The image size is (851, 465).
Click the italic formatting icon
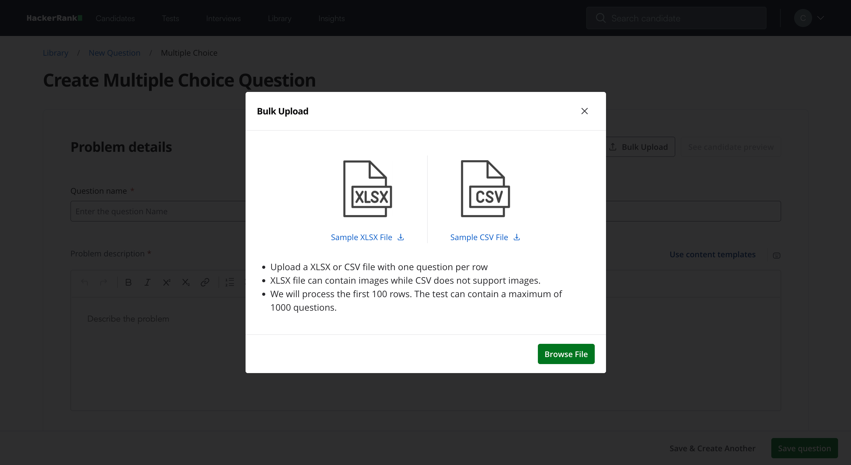click(x=147, y=282)
